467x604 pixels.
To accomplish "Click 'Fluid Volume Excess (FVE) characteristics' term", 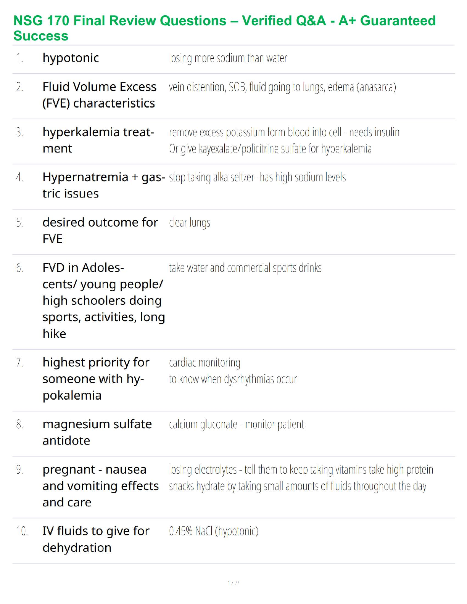I will (99, 95).
